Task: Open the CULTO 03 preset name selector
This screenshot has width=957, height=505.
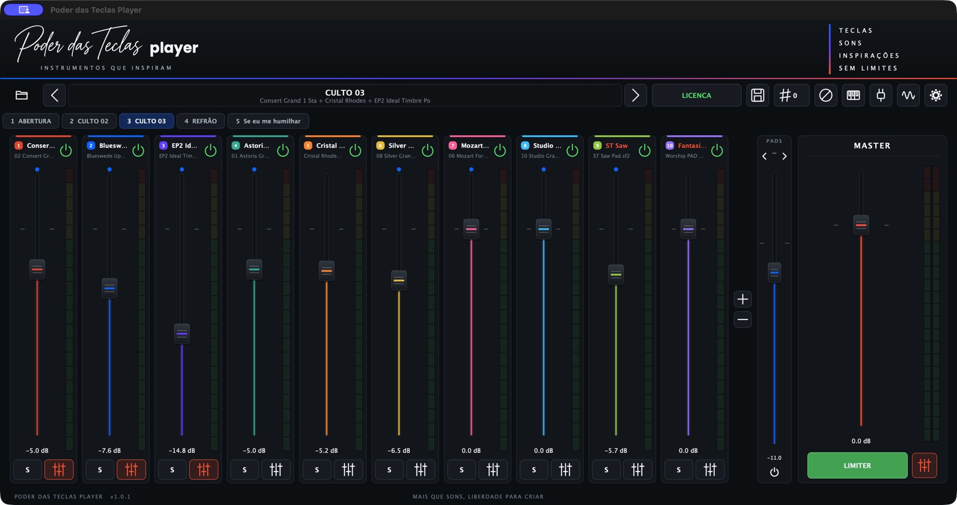Action: [345, 95]
